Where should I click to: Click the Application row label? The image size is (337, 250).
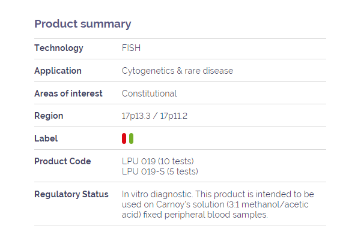click(58, 71)
